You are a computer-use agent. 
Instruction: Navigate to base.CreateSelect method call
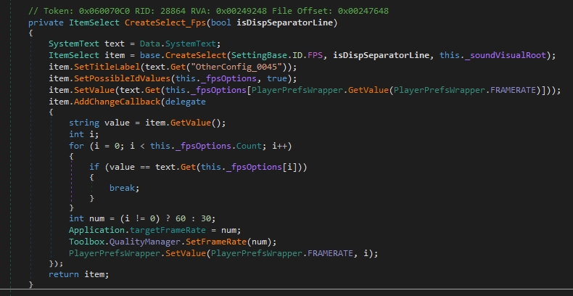196,56
